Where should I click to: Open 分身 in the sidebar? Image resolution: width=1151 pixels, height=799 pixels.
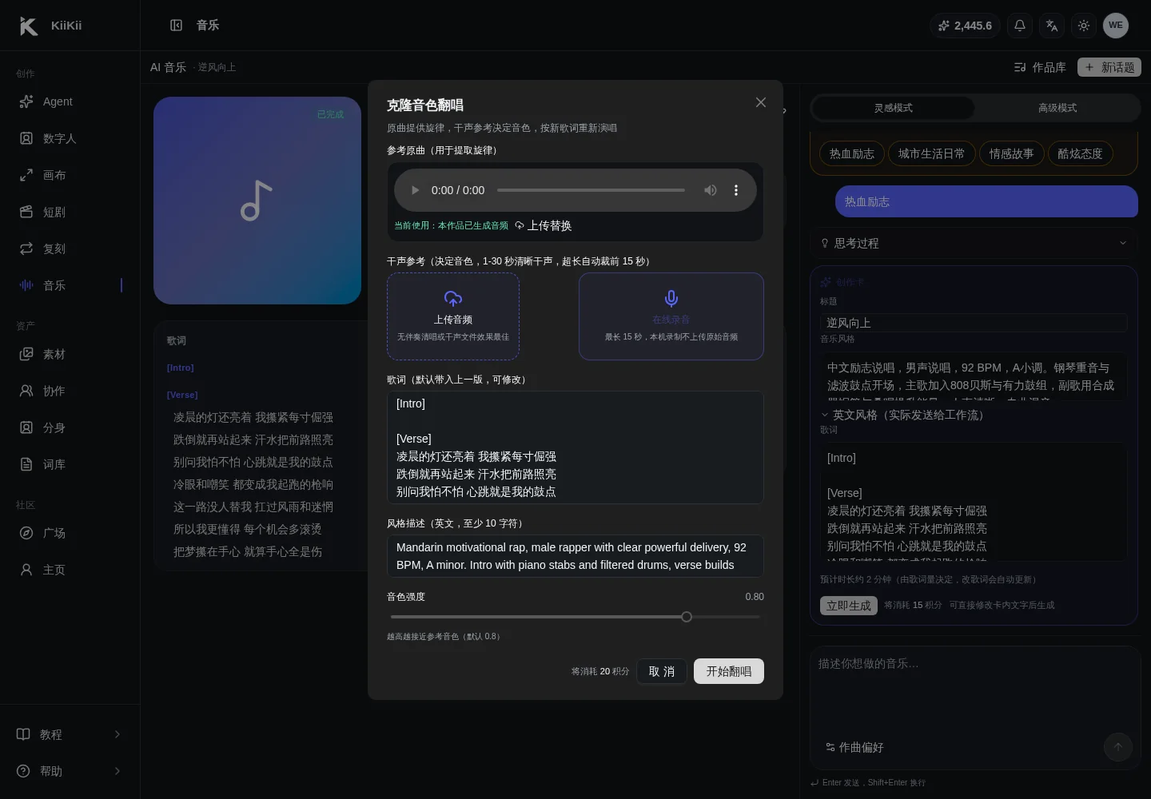(x=70, y=427)
